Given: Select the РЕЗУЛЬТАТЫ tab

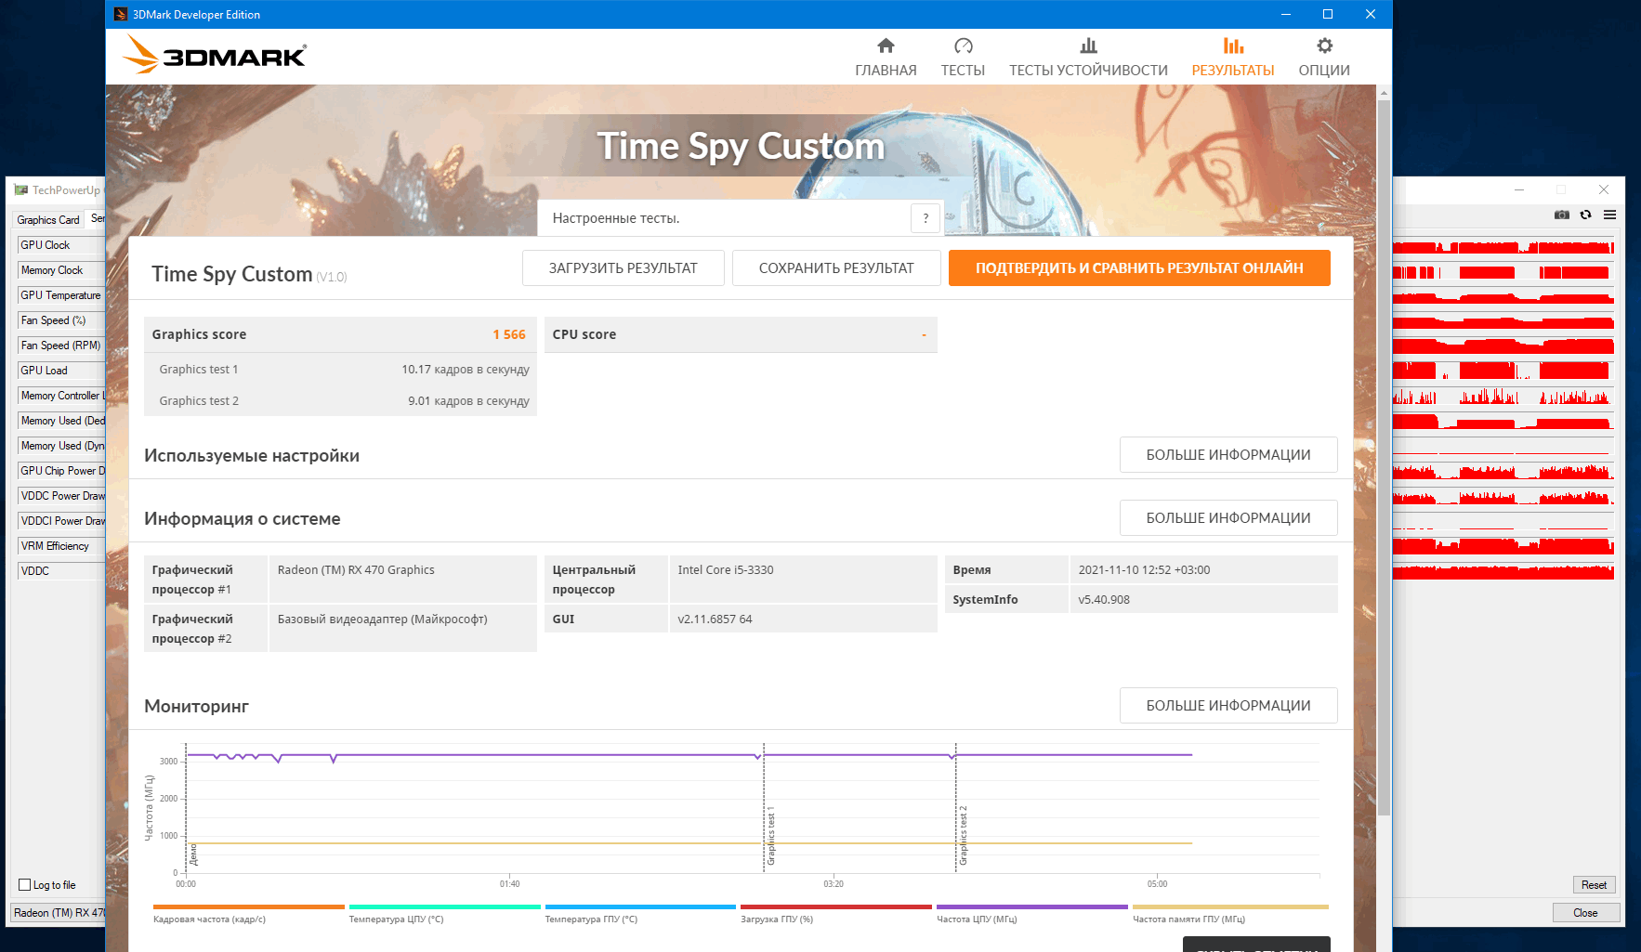Looking at the screenshot, I should (x=1233, y=58).
